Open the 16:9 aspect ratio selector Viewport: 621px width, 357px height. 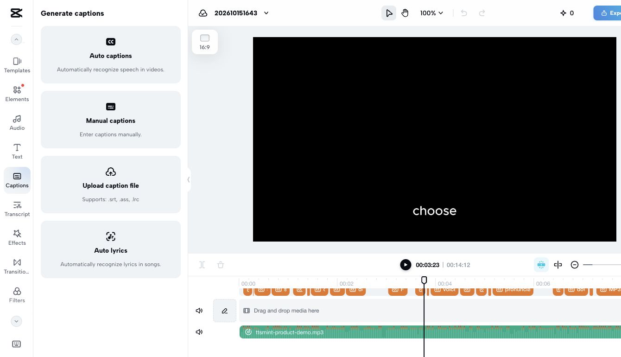(205, 42)
